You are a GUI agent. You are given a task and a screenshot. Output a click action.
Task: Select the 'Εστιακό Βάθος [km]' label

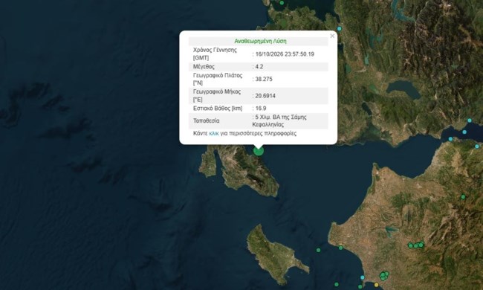tap(218, 109)
